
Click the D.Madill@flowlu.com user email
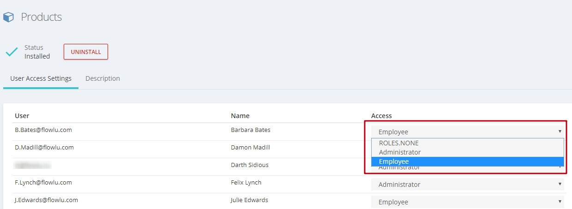point(44,148)
